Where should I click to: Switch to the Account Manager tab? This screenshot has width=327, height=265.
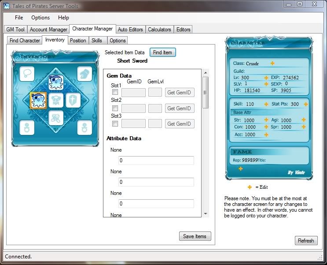pos(48,30)
